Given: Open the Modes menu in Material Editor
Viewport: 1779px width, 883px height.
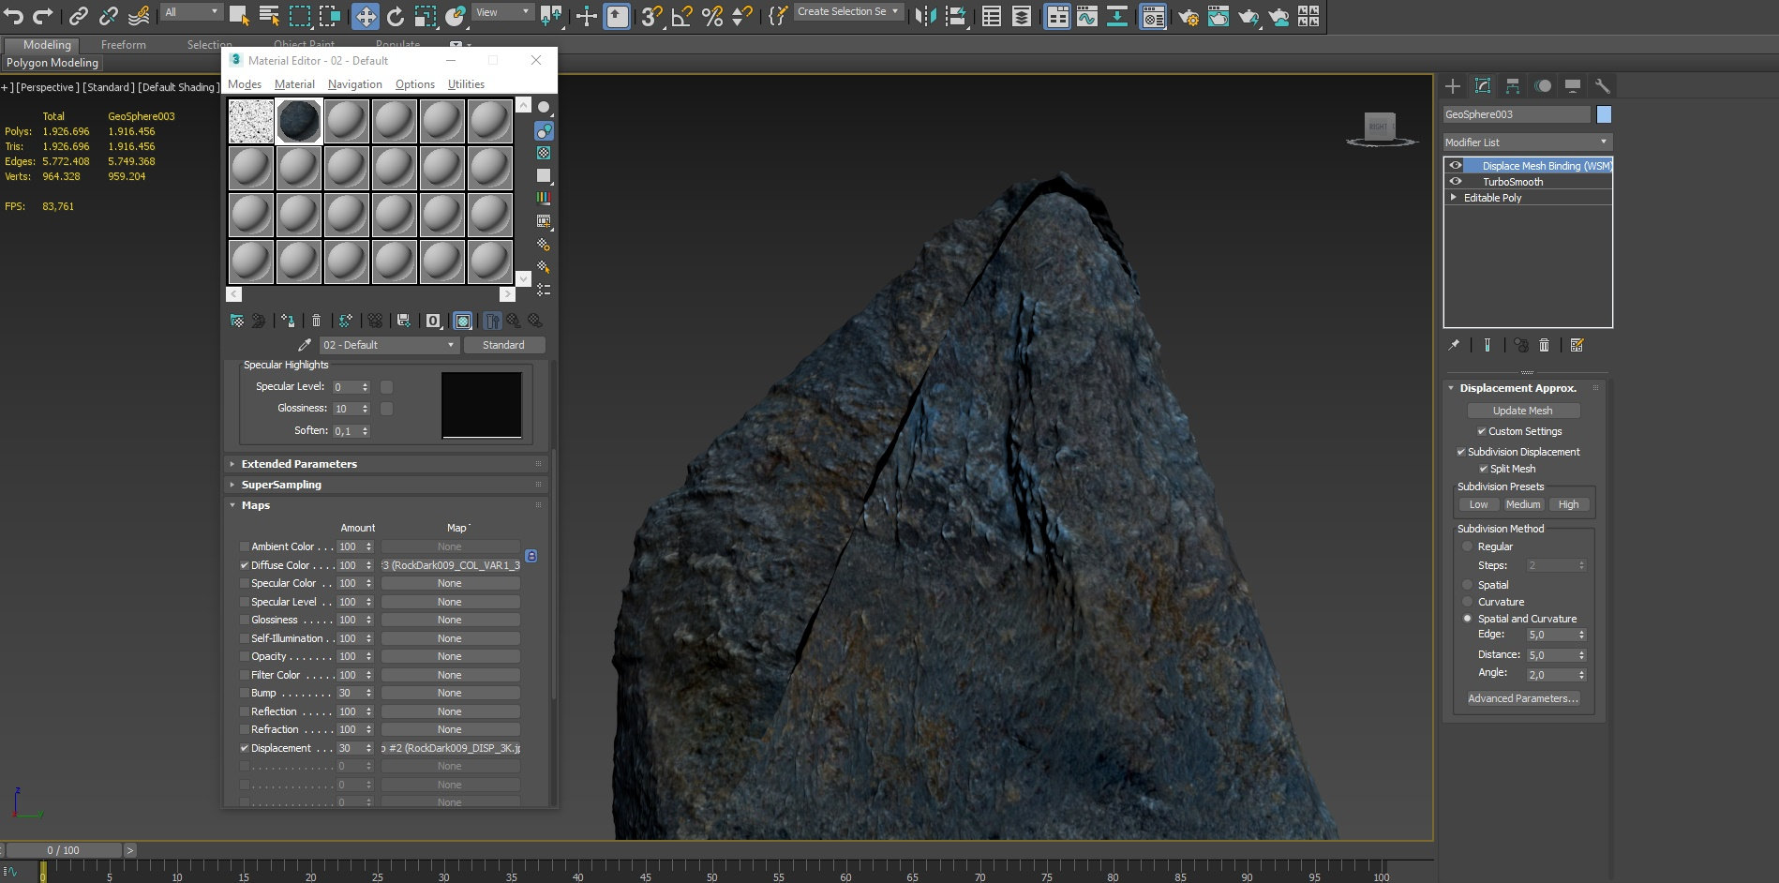Looking at the screenshot, I should 245,84.
